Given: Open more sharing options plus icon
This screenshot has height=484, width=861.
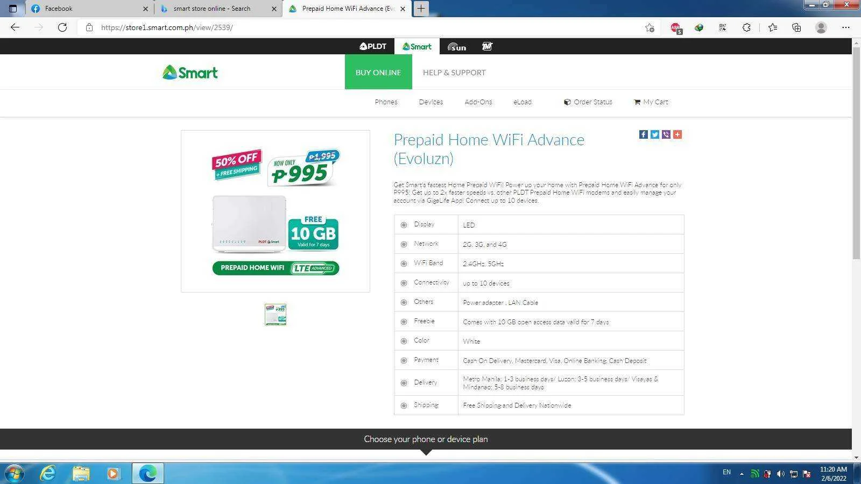Looking at the screenshot, I should 677,134.
